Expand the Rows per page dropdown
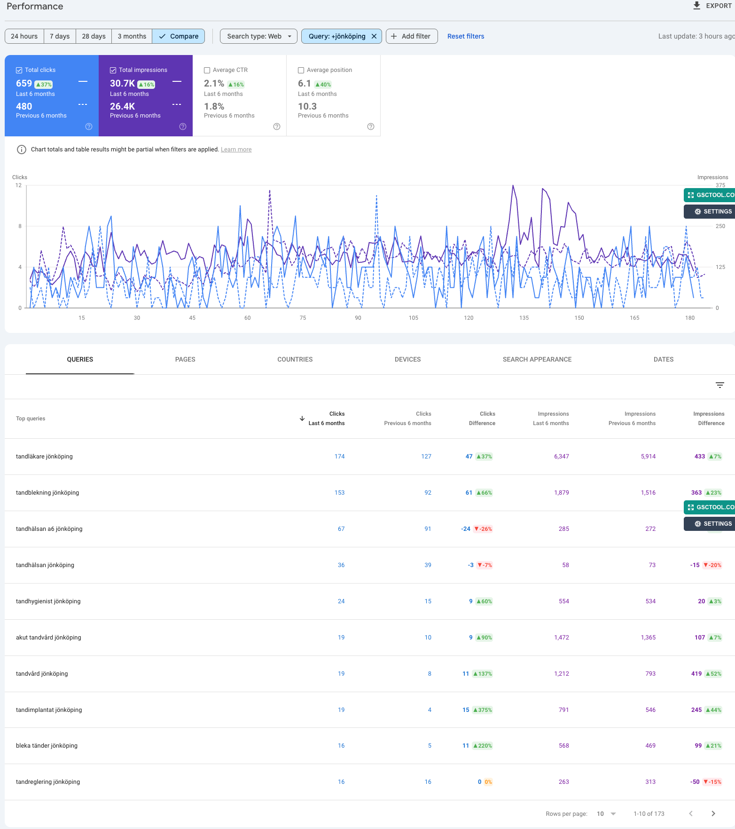 click(x=606, y=813)
